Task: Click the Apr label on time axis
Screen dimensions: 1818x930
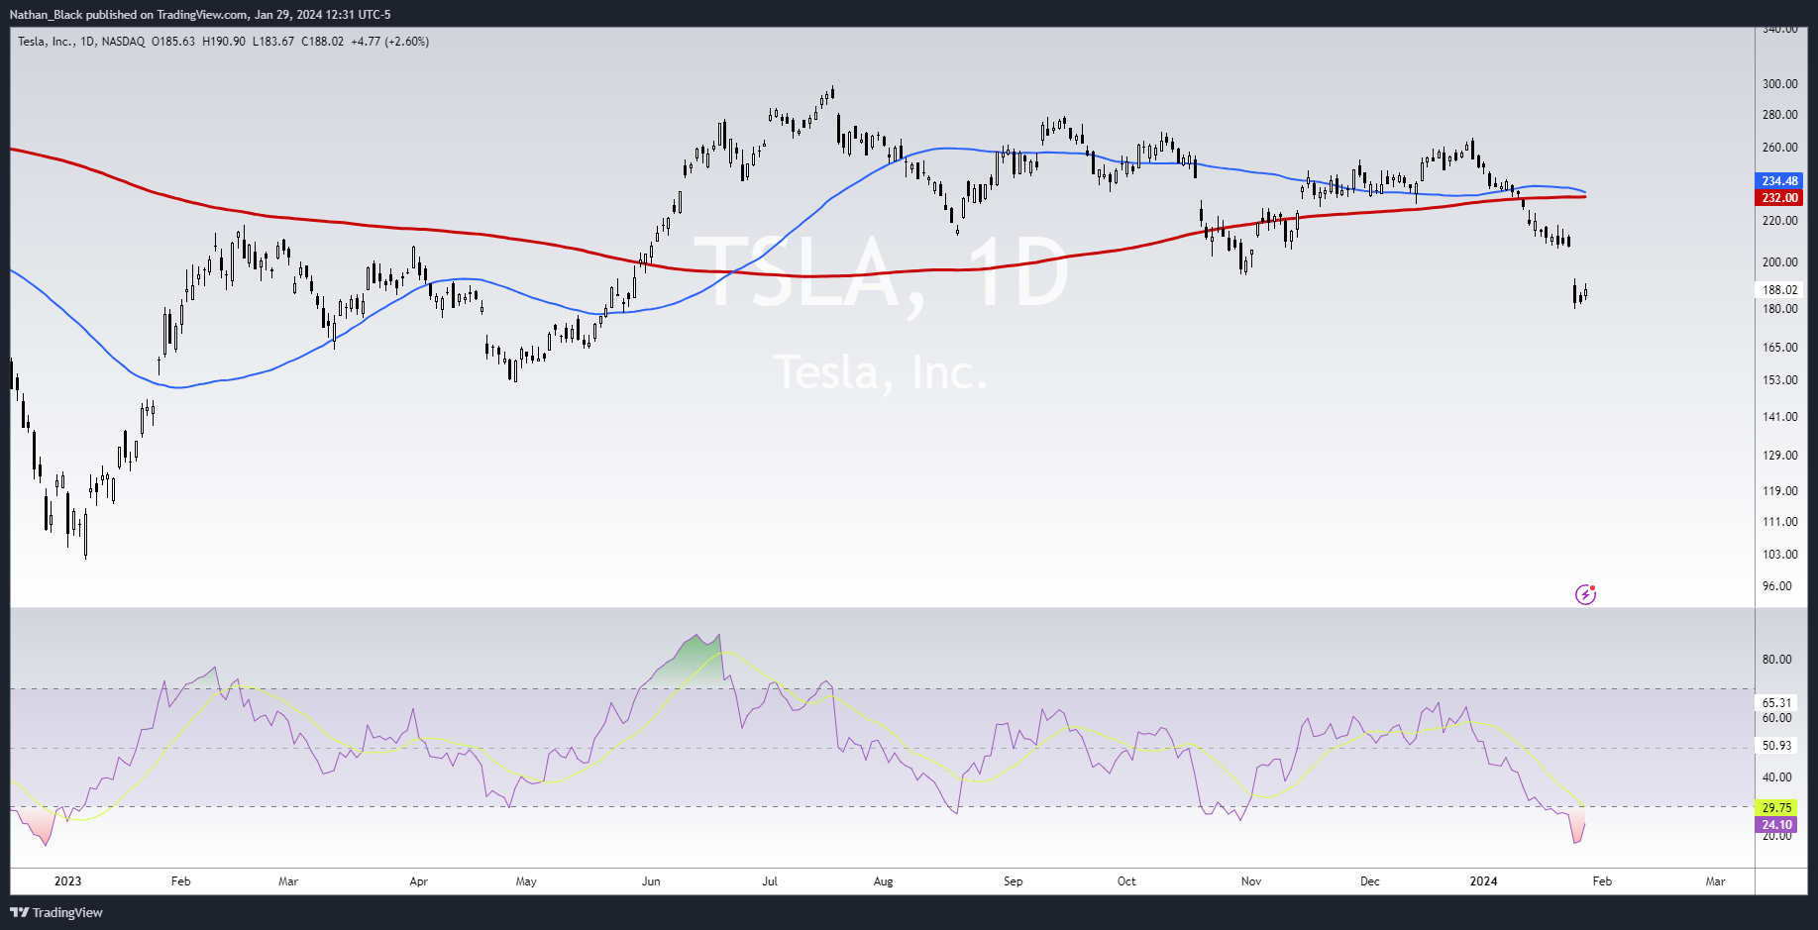Action: (418, 881)
